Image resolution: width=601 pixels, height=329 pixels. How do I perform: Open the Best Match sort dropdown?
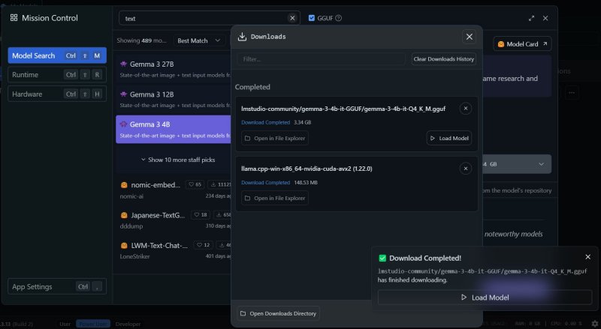pyautogui.click(x=196, y=40)
